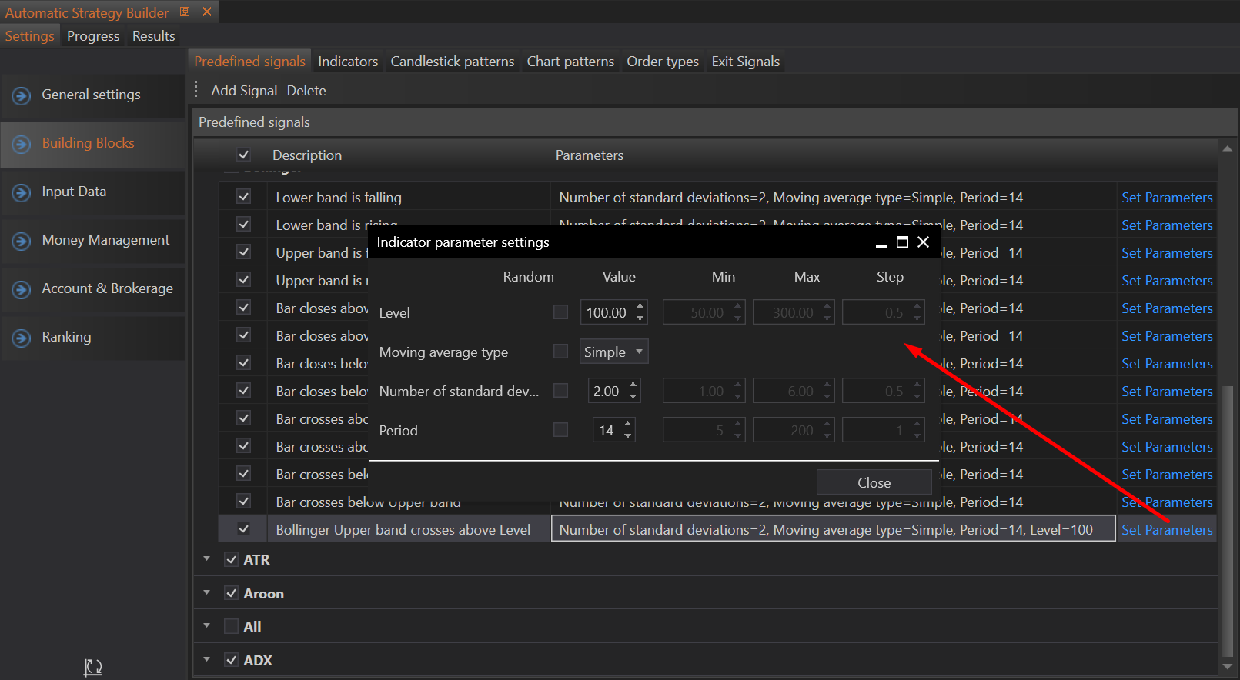Click the Automatic Strategy Builder pin window icon
This screenshot has width=1240, height=680.
point(185,12)
